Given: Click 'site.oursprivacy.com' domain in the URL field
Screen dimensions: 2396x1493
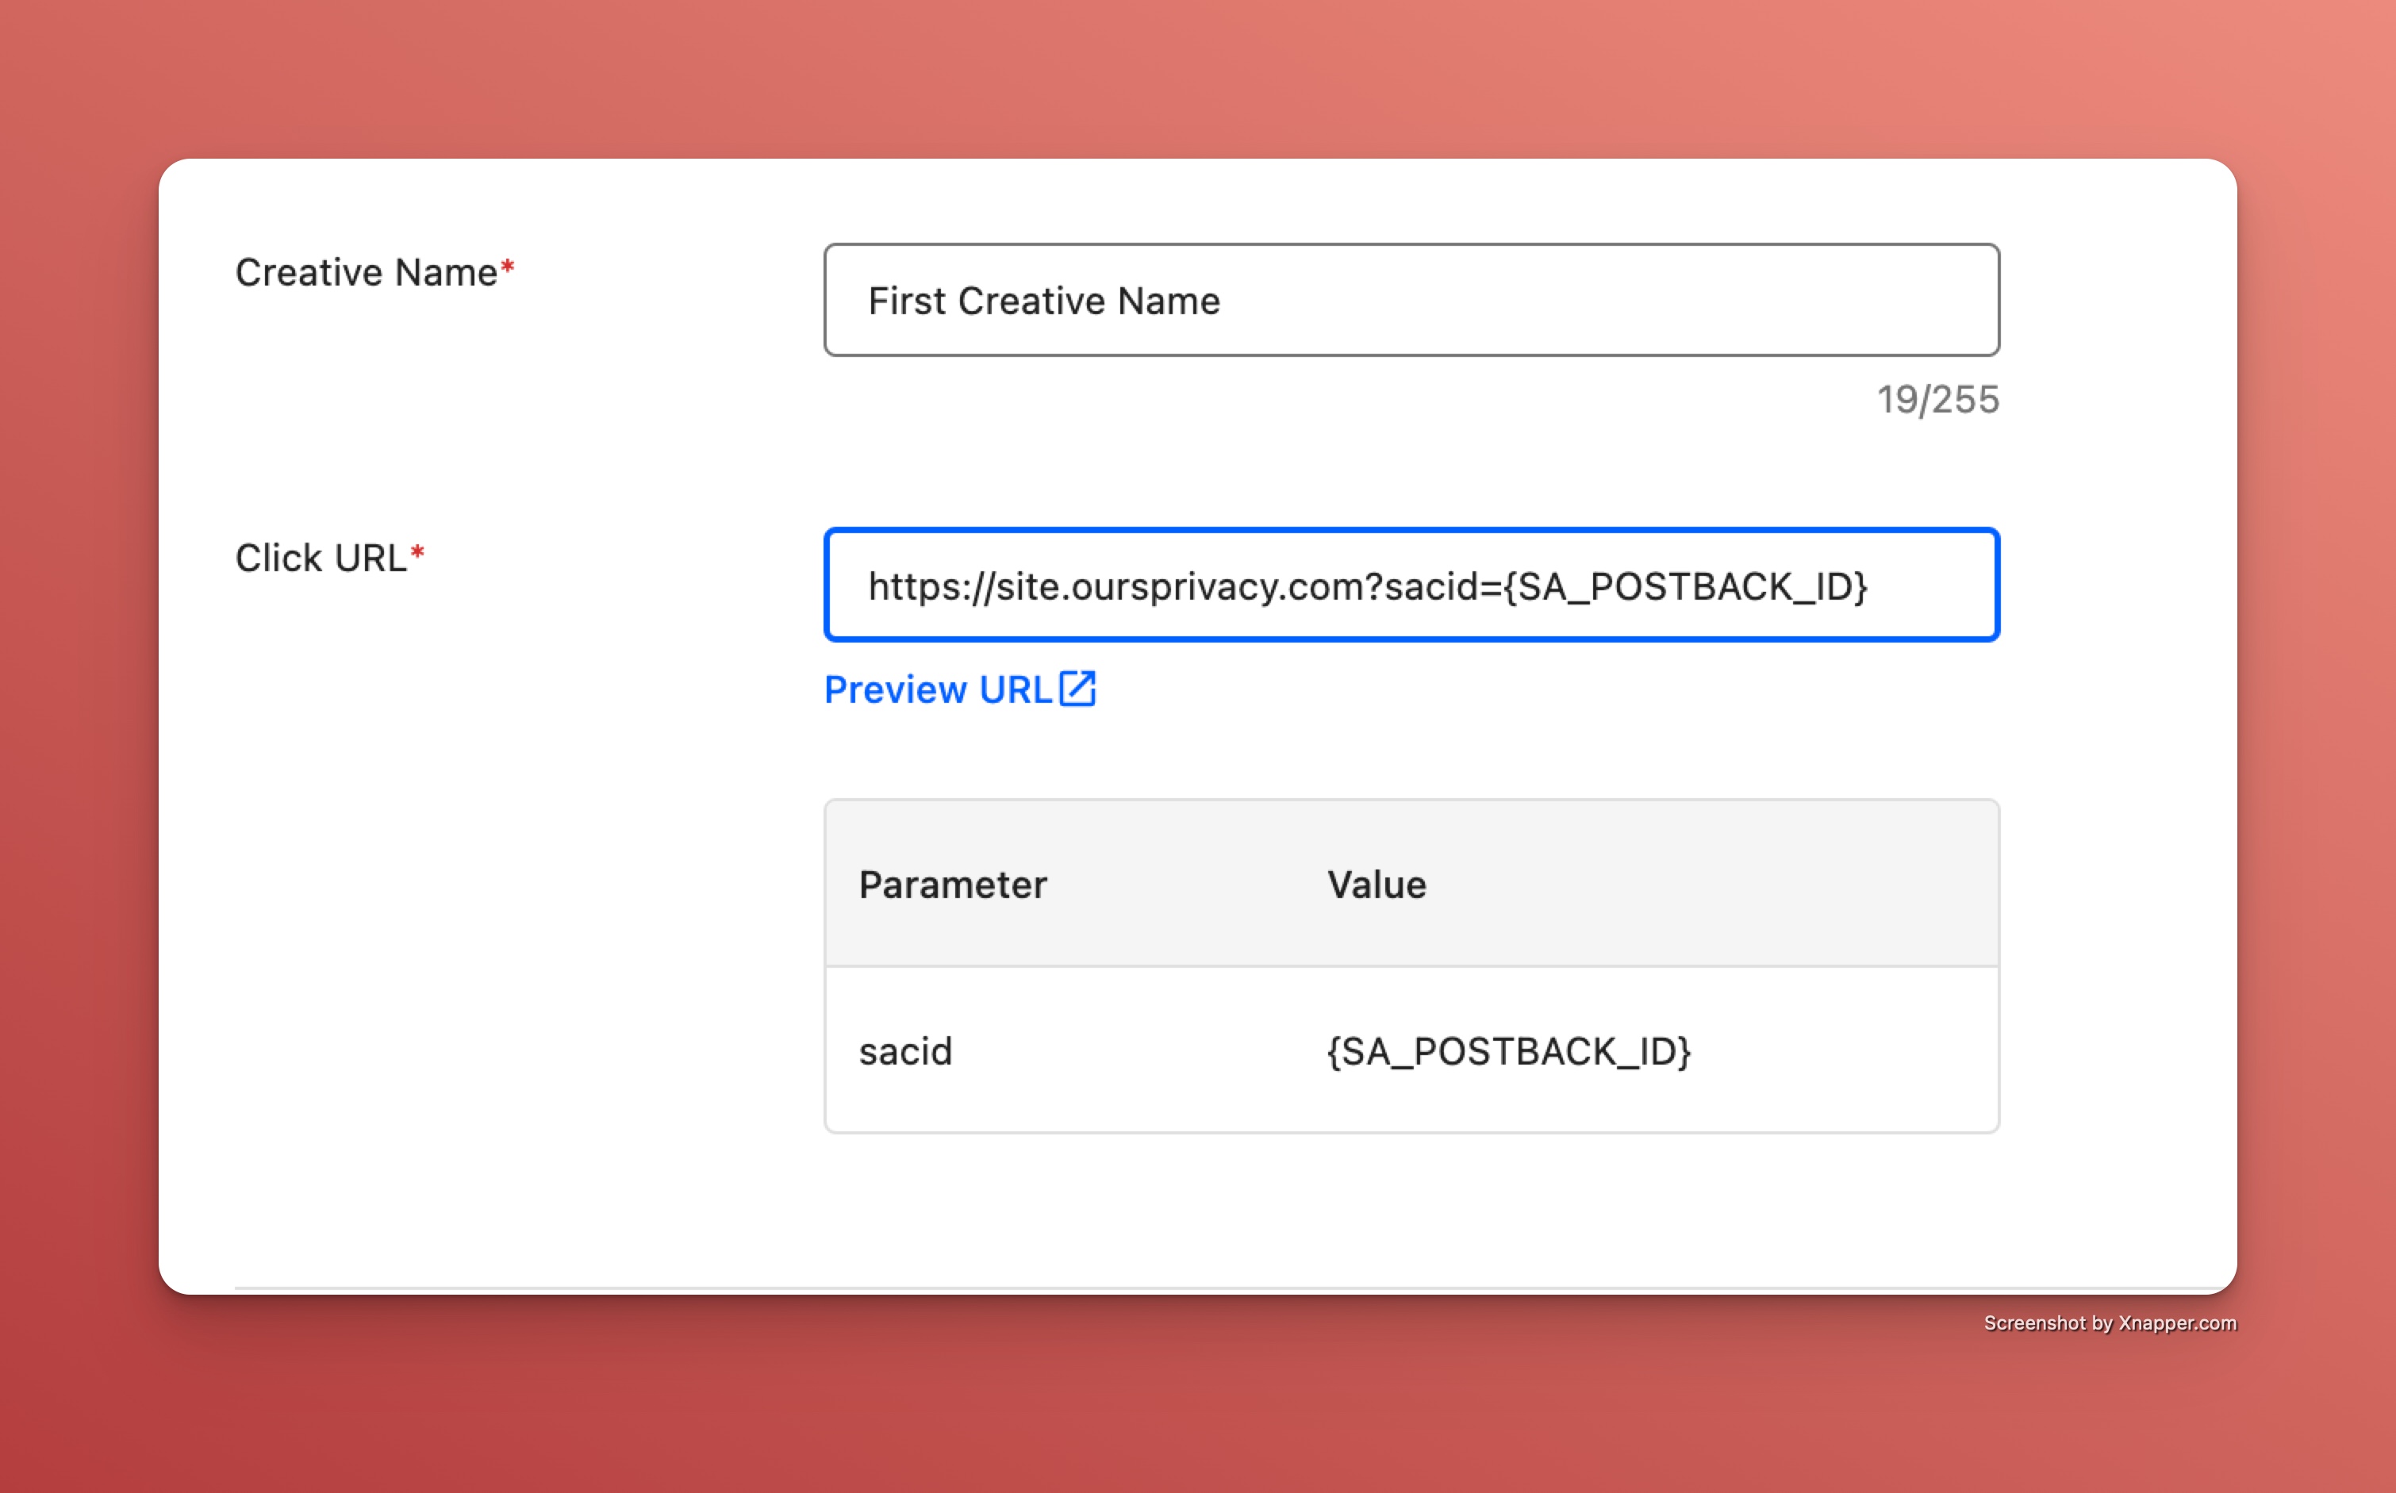Looking at the screenshot, I should (1179, 586).
